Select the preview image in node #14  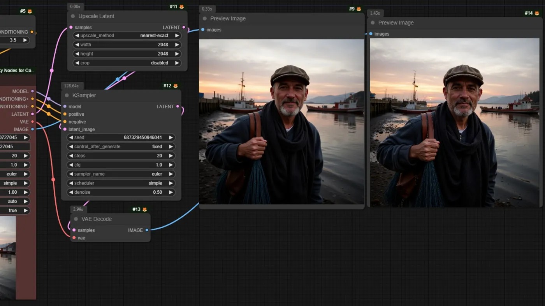coord(454,122)
